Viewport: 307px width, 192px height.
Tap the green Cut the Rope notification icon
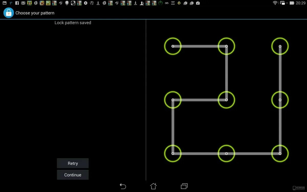[x=48, y=3]
